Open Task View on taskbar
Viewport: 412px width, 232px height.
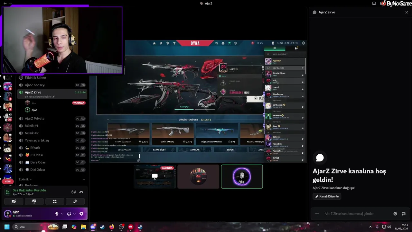(x=65, y=227)
